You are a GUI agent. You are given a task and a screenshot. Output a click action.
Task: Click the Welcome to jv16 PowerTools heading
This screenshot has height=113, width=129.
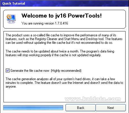pyautogui.click(x=61, y=16)
